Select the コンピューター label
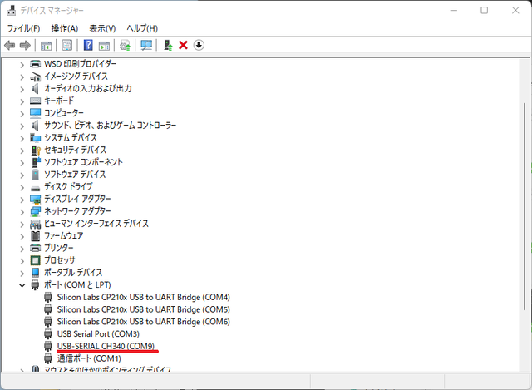The image size is (532, 390). point(64,113)
